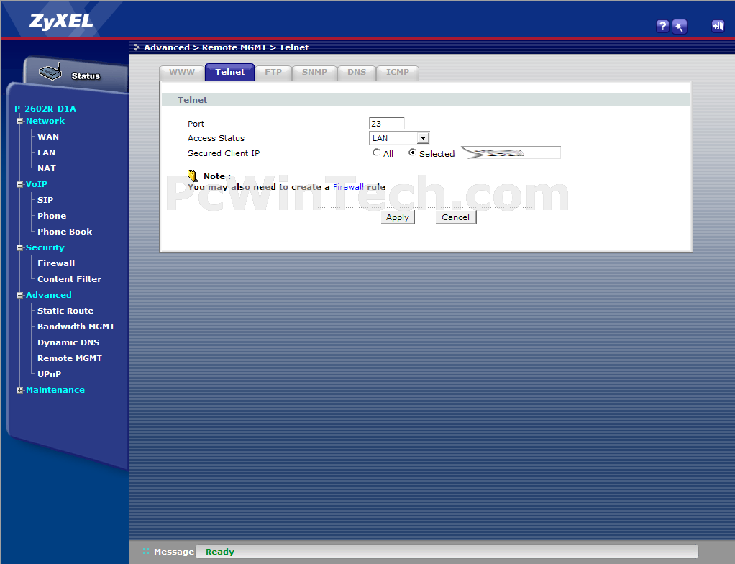Follow the Firewall link in the note
Viewport: 735px width, 564px height.
pyautogui.click(x=348, y=186)
